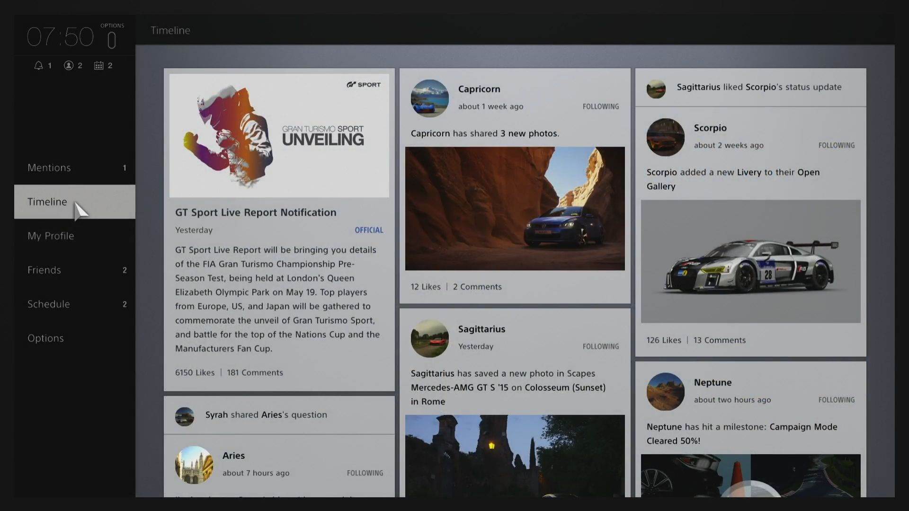Open the friends person icon

pos(69,65)
